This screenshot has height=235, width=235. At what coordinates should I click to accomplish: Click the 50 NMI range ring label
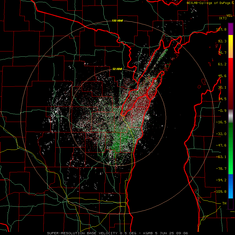(117, 69)
